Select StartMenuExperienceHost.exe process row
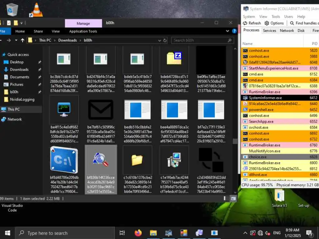The height and width of the screenshot is (239, 319). (280, 68)
